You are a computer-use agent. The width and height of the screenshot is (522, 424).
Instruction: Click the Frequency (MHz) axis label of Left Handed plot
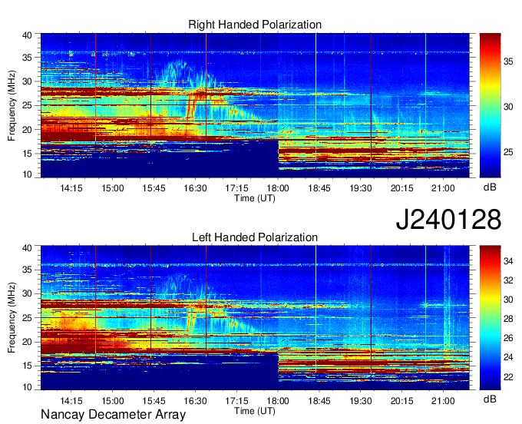pos(12,318)
